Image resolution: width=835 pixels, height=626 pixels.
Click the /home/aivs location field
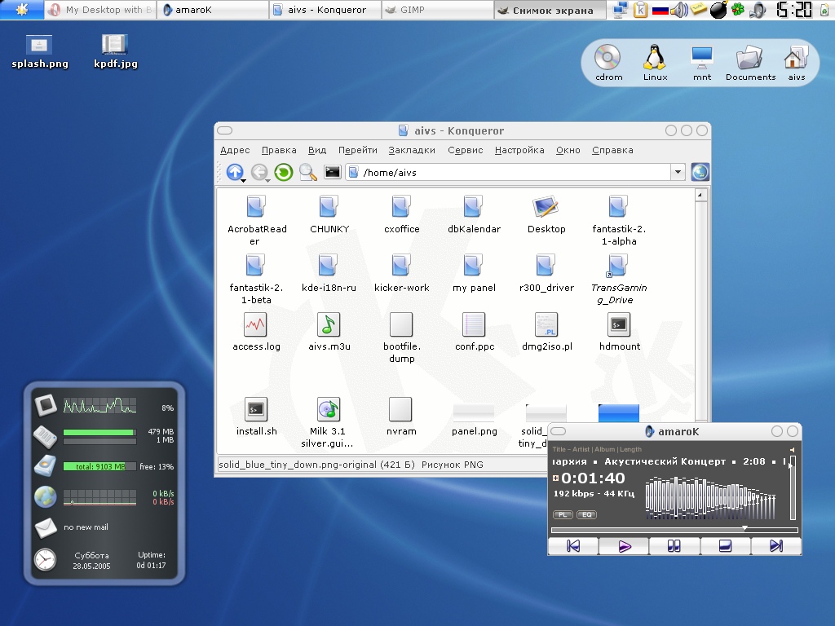[509, 172]
